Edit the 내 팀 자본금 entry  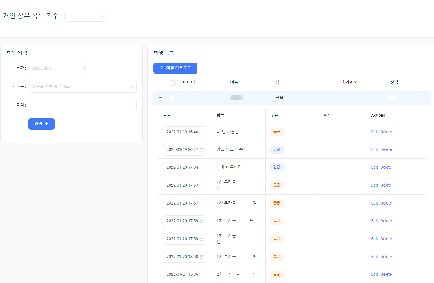375,132
